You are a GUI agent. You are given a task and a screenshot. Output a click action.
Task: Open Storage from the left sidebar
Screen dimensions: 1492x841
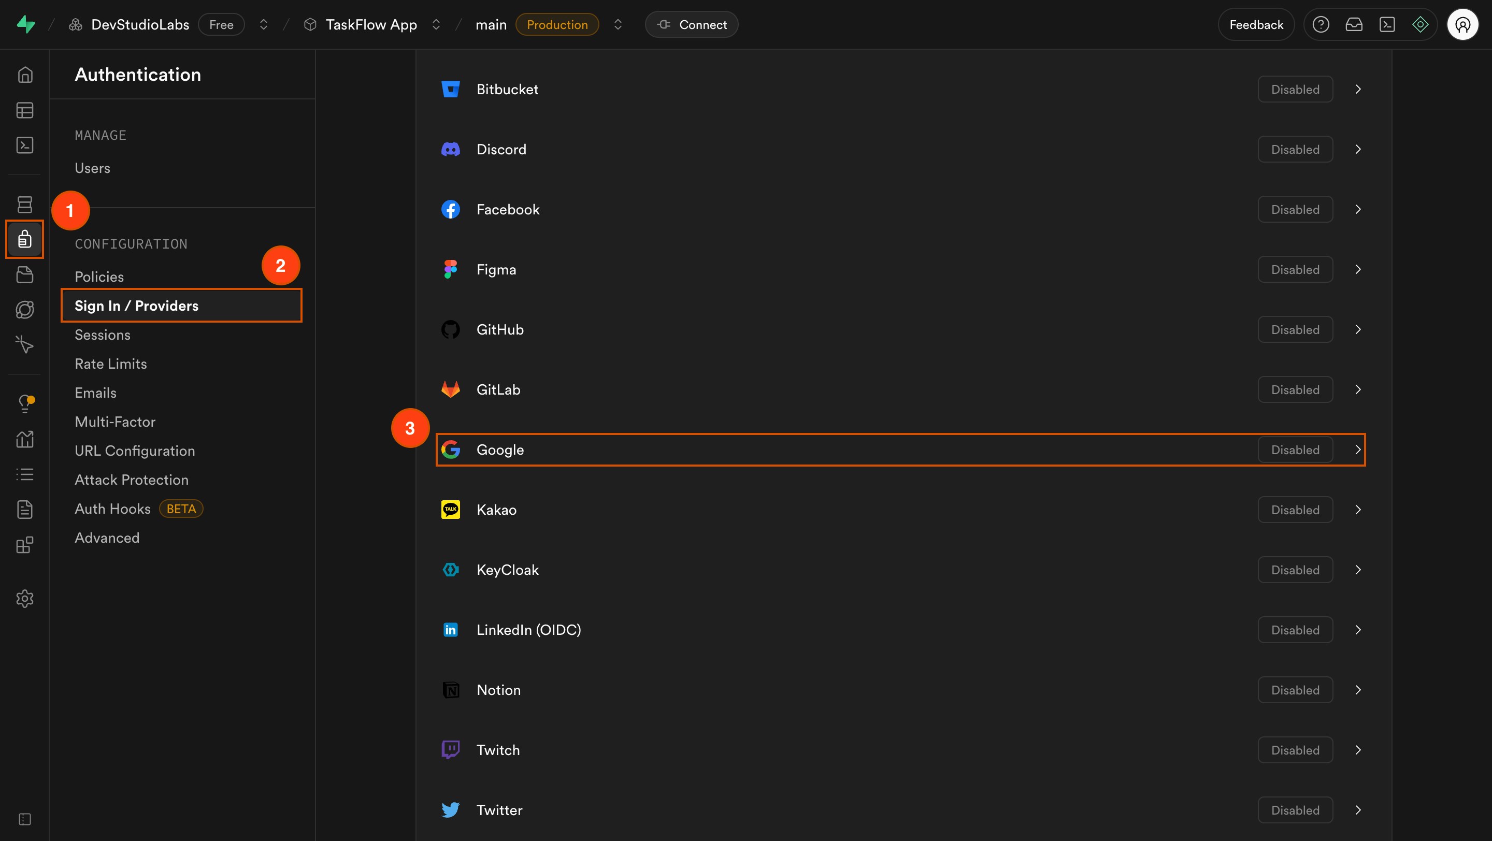pyautogui.click(x=25, y=274)
